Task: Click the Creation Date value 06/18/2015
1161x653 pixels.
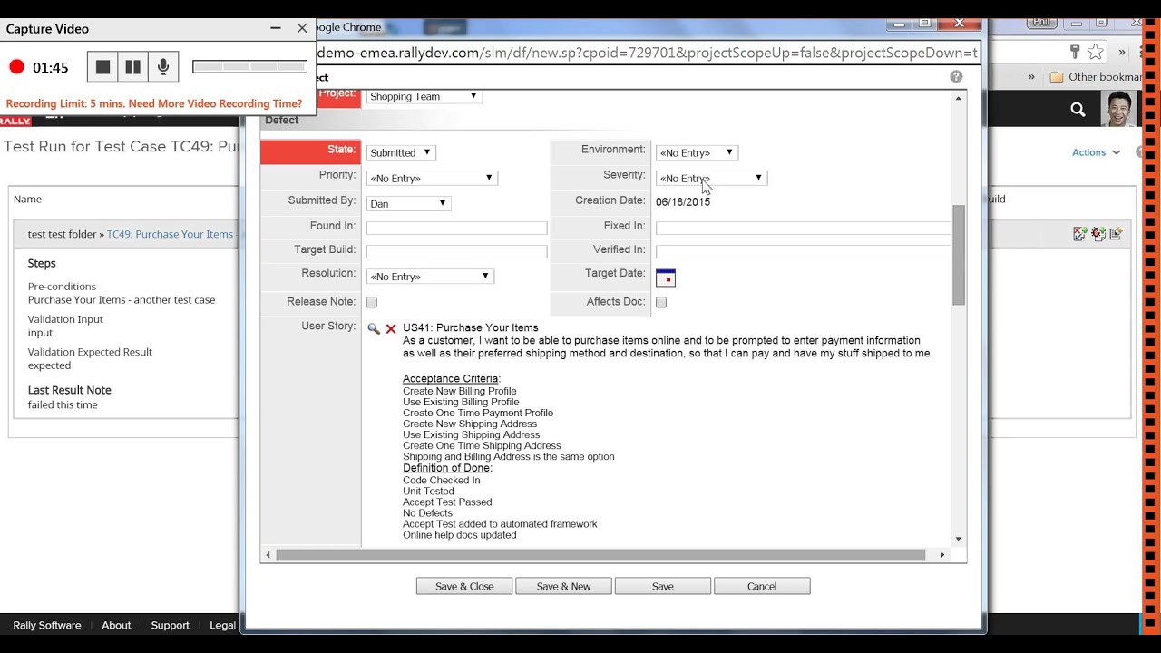Action: coord(683,202)
